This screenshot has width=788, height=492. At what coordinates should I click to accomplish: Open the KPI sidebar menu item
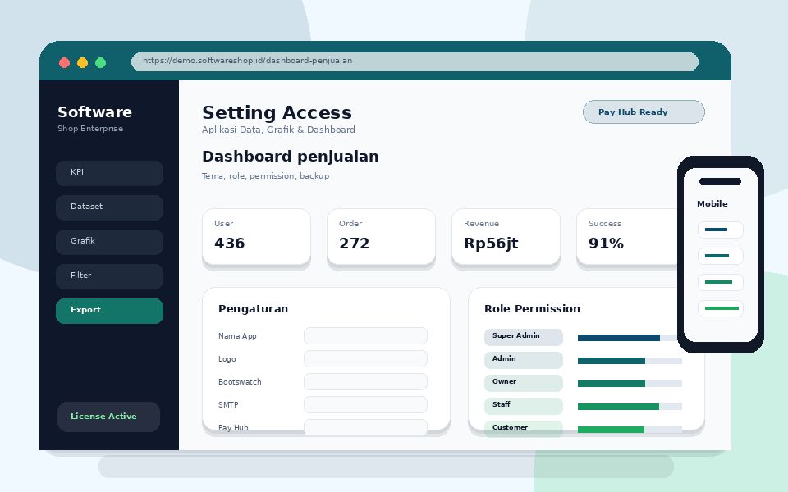[109, 173]
